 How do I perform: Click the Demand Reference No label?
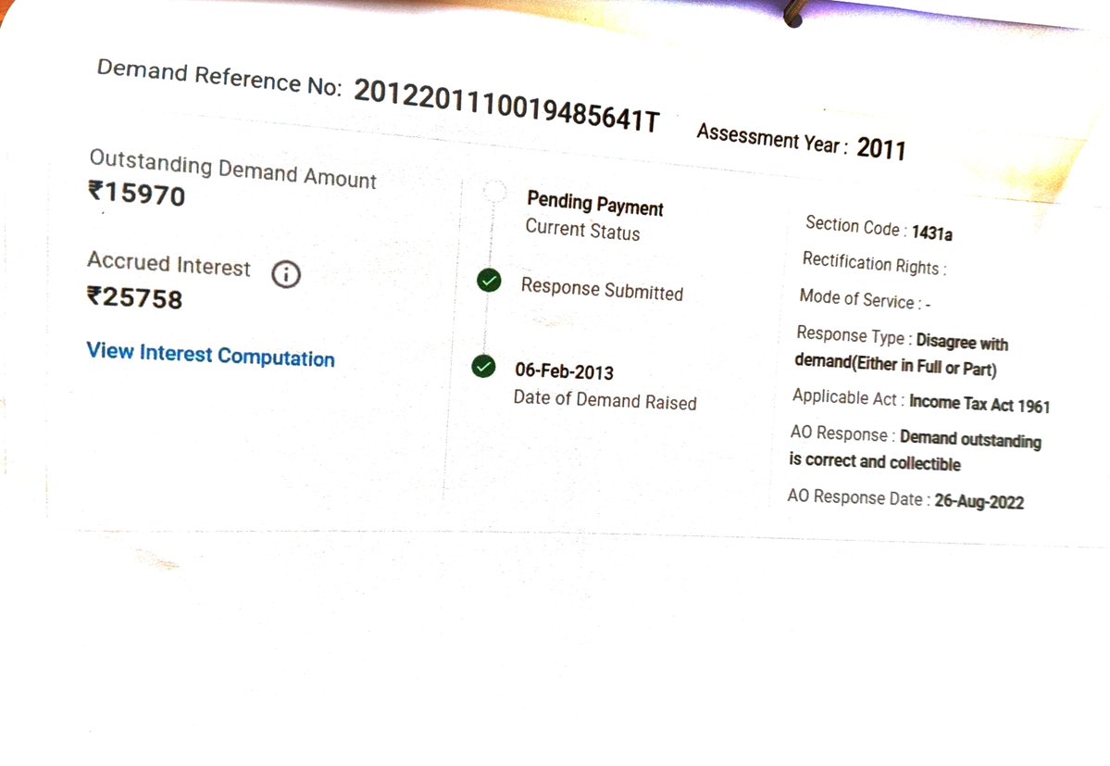(219, 77)
